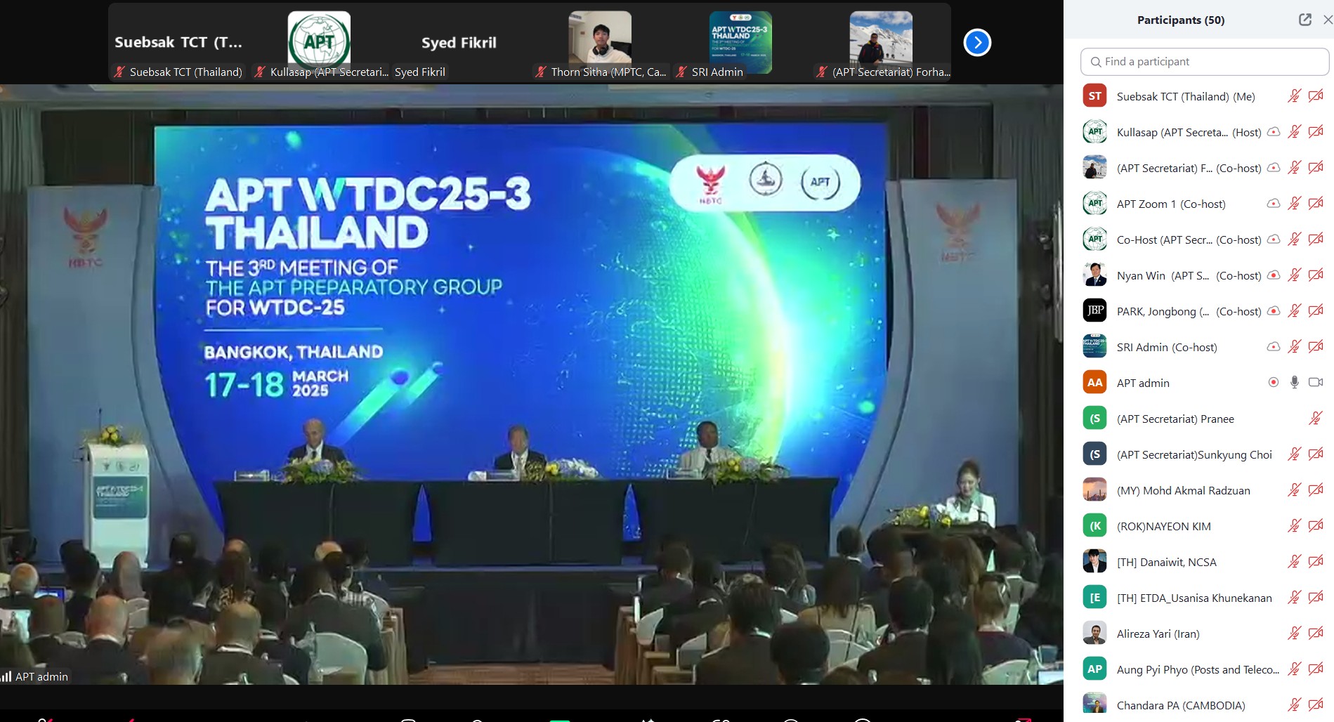Click main speaker video of conference hall
The image size is (1334, 722).
(x=531, y=385)
